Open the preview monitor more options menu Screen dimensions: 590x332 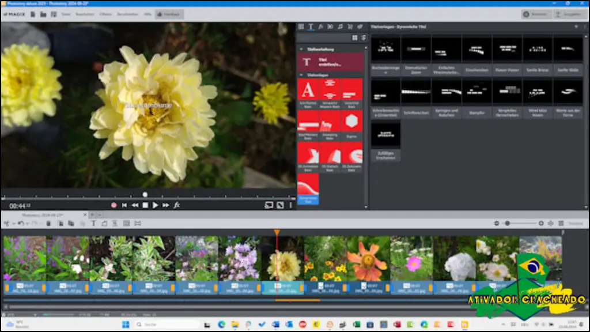[291, 205]
